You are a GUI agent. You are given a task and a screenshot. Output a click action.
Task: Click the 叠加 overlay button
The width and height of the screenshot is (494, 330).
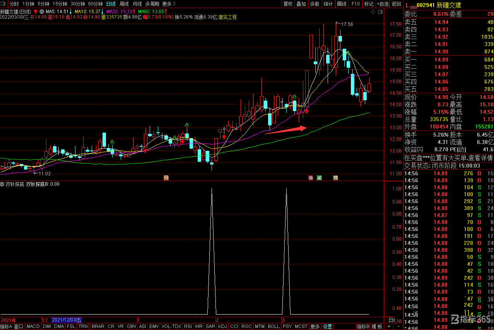pyautogui.click(x=301, y=4)
